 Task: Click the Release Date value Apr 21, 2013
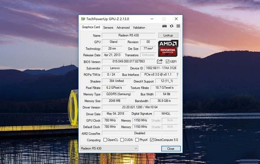[x=112, y=55]
